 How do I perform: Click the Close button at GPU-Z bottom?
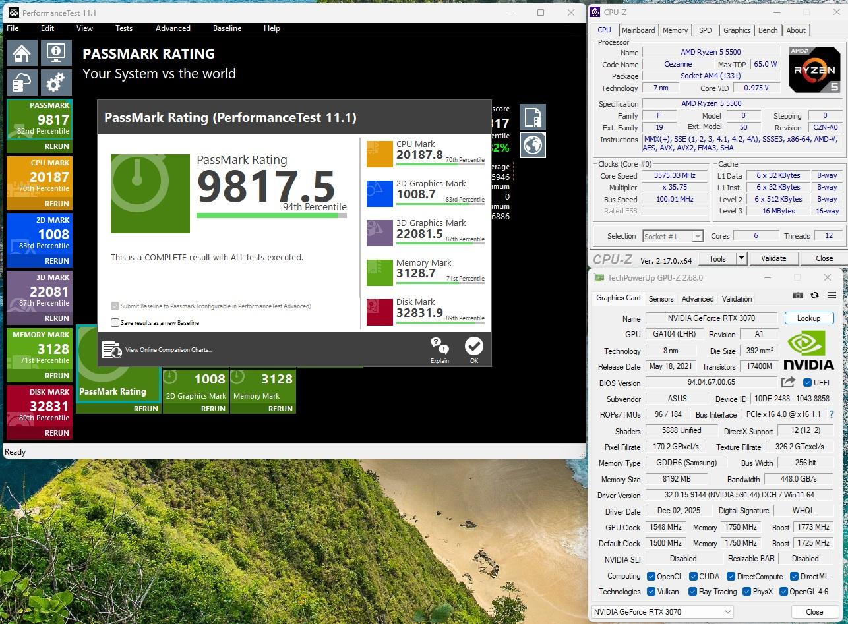814,611
